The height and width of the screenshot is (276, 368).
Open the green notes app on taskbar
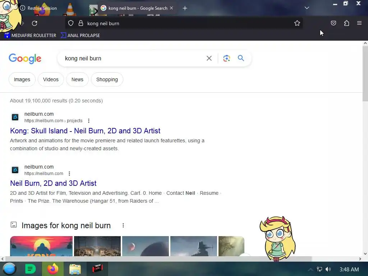(30, 269)
